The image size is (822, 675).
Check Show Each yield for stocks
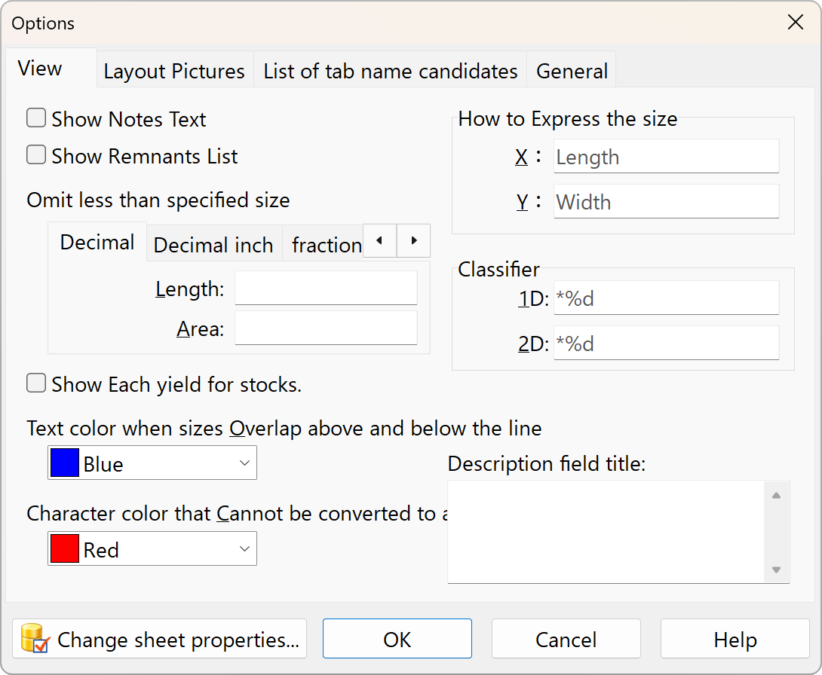[36, 384]
